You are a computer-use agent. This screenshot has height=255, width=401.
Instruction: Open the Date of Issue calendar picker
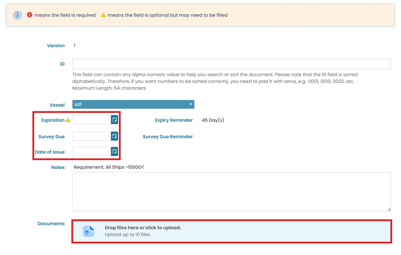pyautogui.click(x=114, y=151)
